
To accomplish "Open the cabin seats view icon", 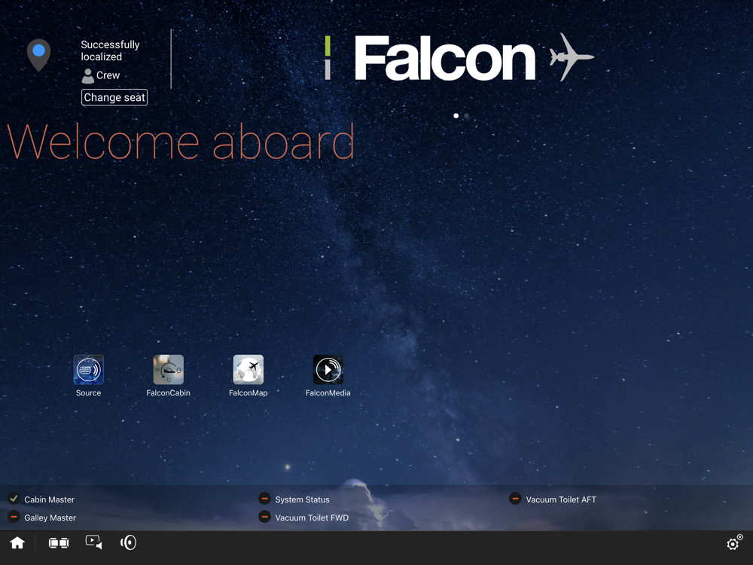I will [59, 543].
